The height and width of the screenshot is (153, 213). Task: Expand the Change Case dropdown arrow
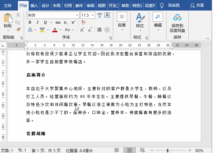(72, 30)
